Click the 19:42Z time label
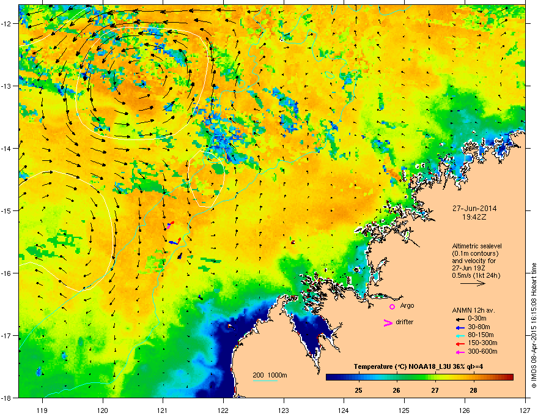Screen dimensions: 538x416 click(474, 217)
